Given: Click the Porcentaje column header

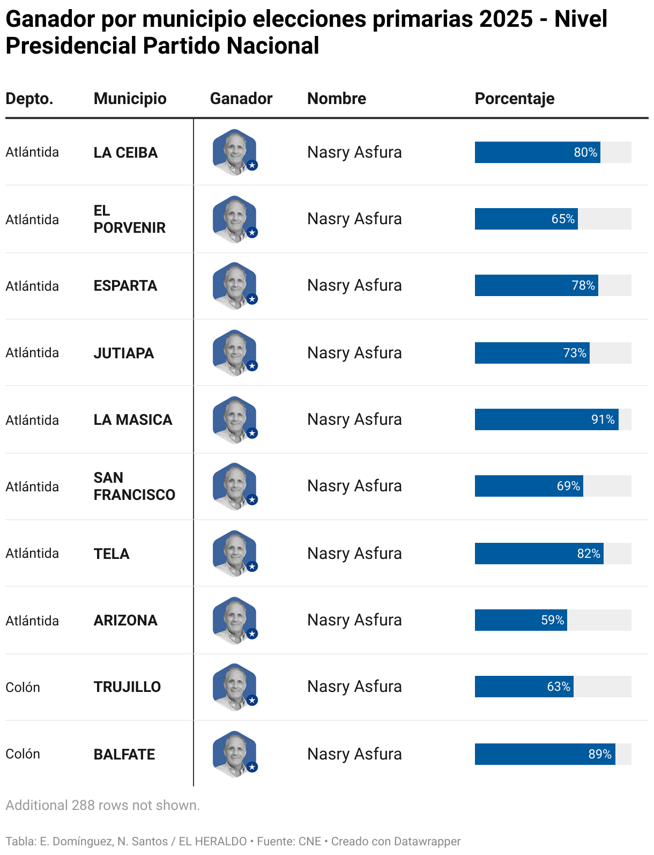Looking at the screenshot, I should click(515, 99).
